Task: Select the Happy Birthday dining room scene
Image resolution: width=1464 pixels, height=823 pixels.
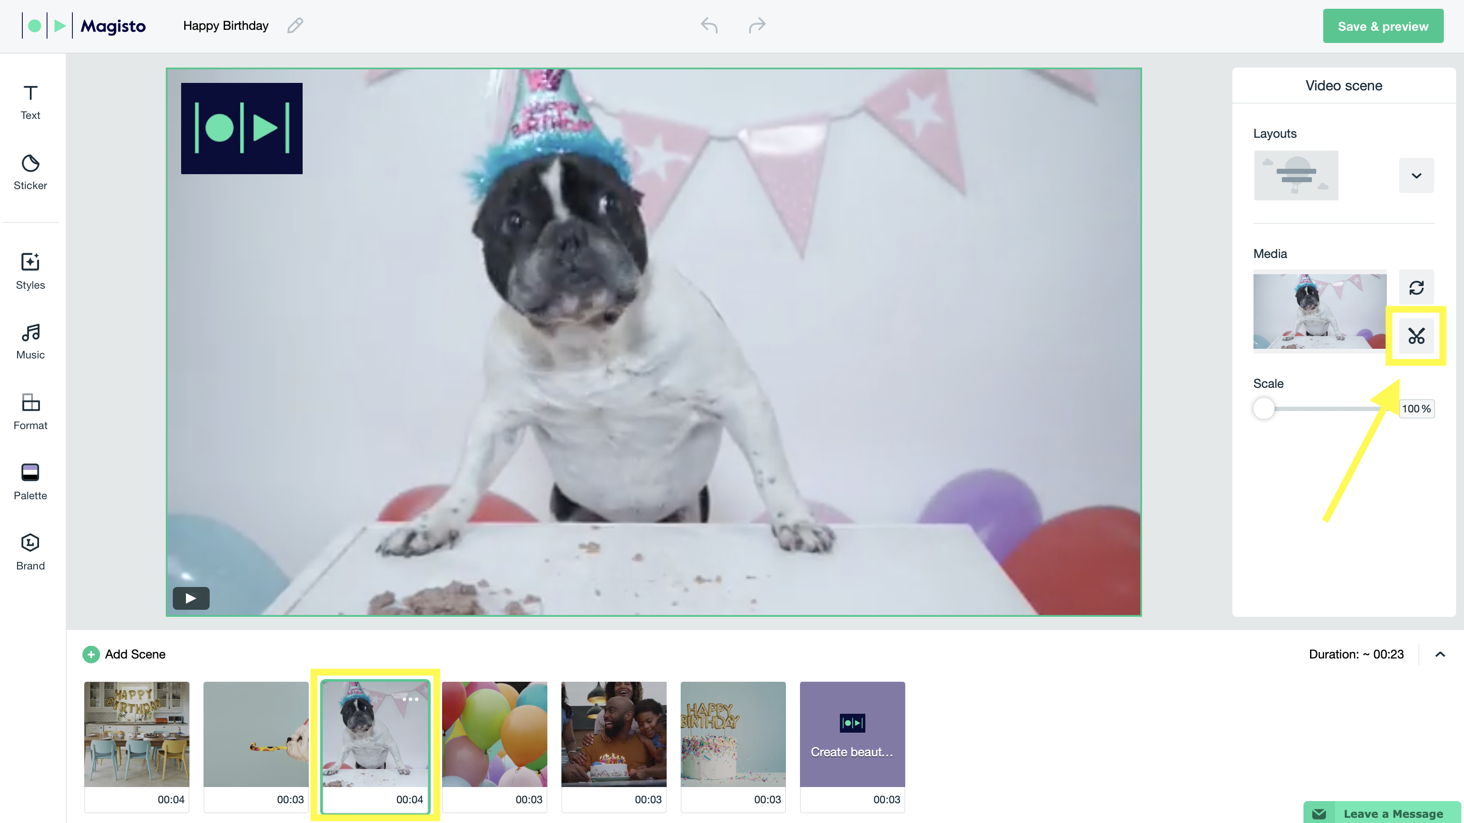Action: 136,747
